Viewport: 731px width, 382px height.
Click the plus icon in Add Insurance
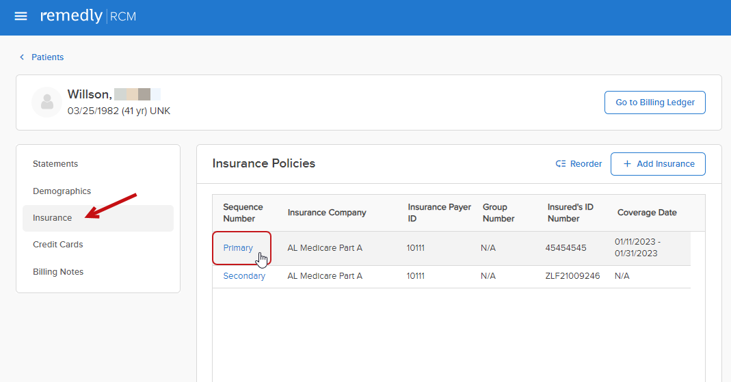[627, 164]
